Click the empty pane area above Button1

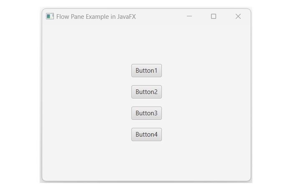click(146, 44)
